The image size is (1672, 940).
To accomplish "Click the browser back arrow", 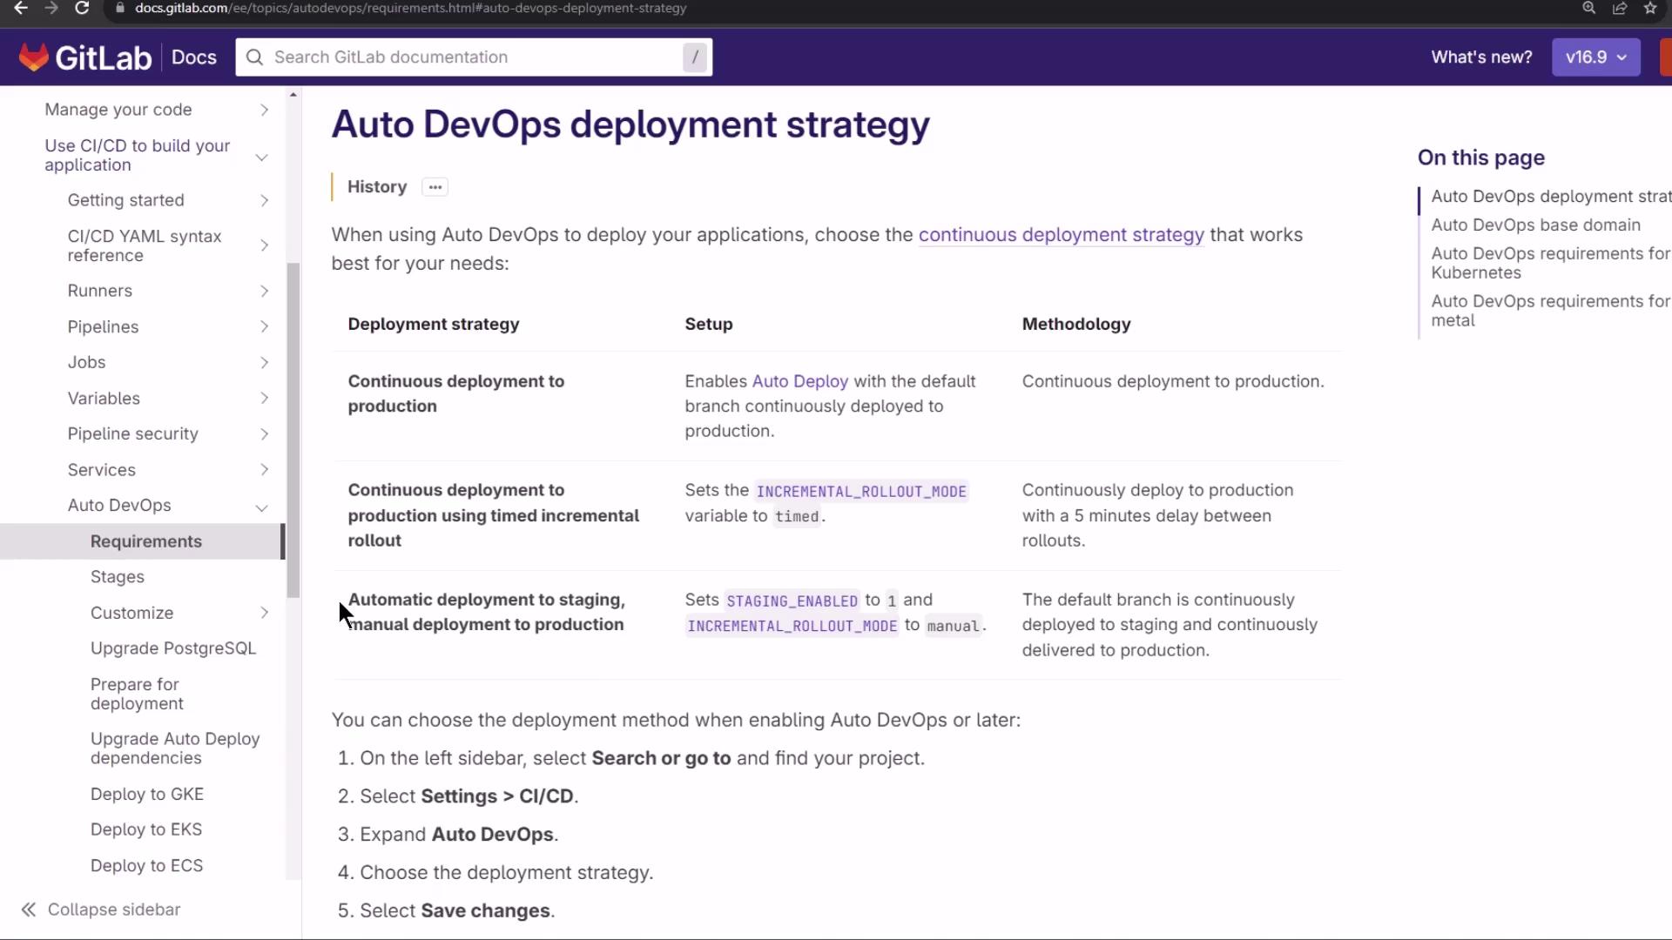I will (21, 8).
